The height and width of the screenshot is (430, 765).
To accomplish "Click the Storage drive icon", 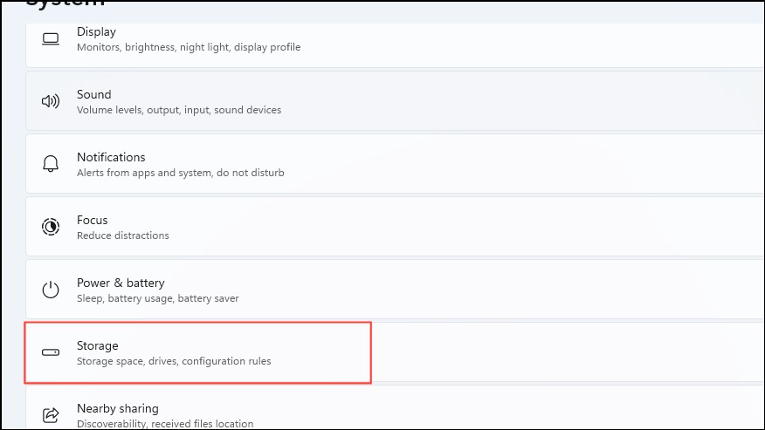I will (51, 352).
